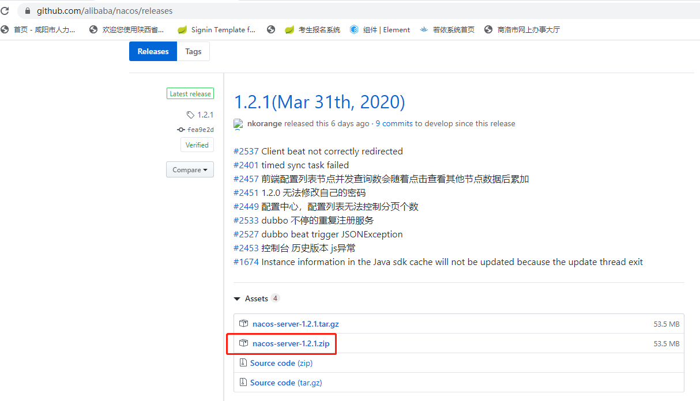Viewport: 700px width, 401px height.
Task: Switch to the Tags tab
Action: click(x=193, y=51)
